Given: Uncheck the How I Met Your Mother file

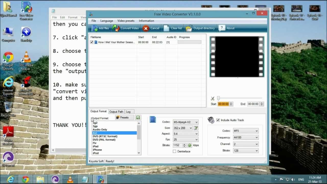Looking at the screenshot, I should (92, 42).
